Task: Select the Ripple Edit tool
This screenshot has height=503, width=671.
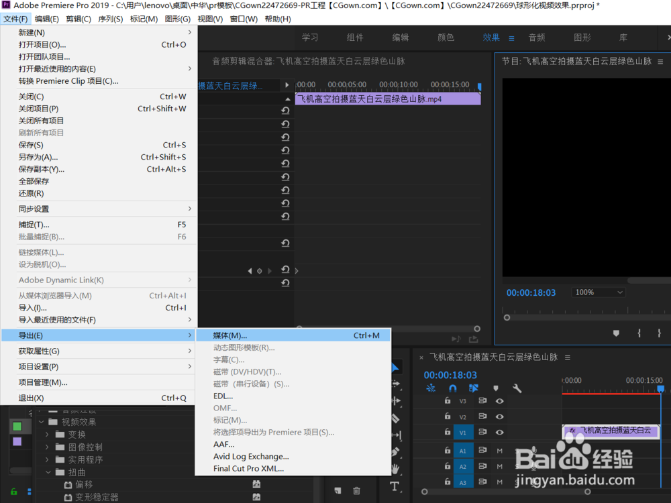Action: 397,401
